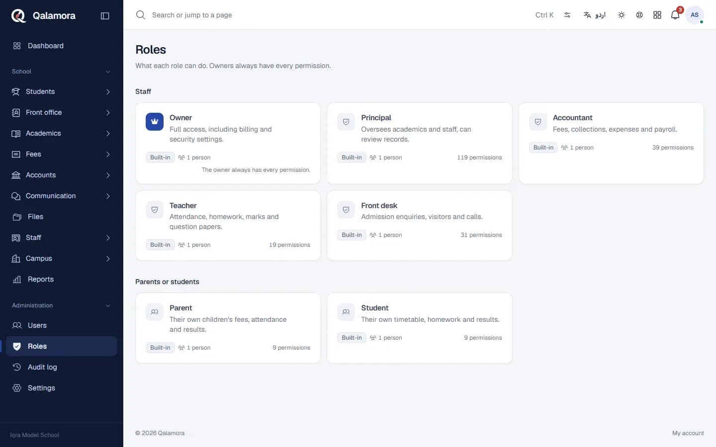
Task: Open the Accountant role card
Action: (x=611, y=144)
